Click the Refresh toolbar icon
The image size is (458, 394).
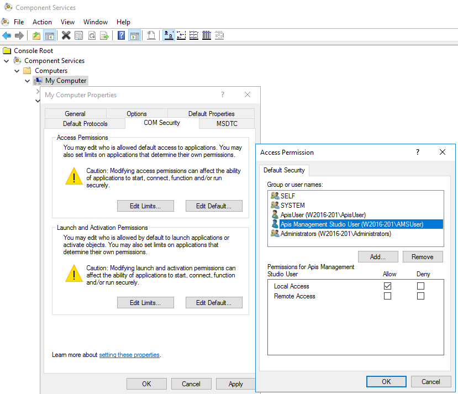(x=91, y=36)
